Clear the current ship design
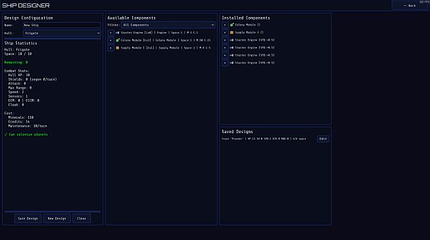The height and width of the screenshot is (240, 430). click(x=82, y=218)
